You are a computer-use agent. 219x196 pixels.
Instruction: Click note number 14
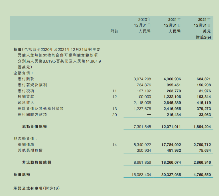point(115,145)
